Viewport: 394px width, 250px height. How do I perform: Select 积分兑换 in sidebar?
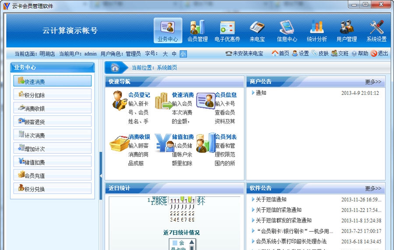click(53, 188)
